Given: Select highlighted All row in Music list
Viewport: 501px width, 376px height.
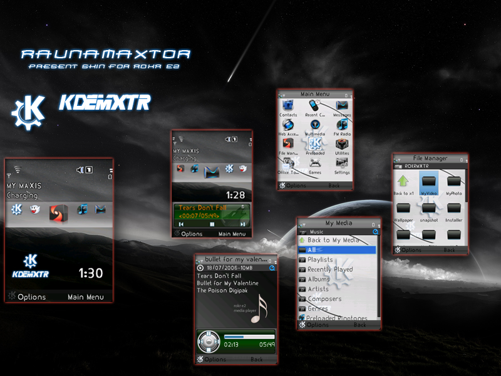Looking at the screenshot, I should (x=337, y=249).
